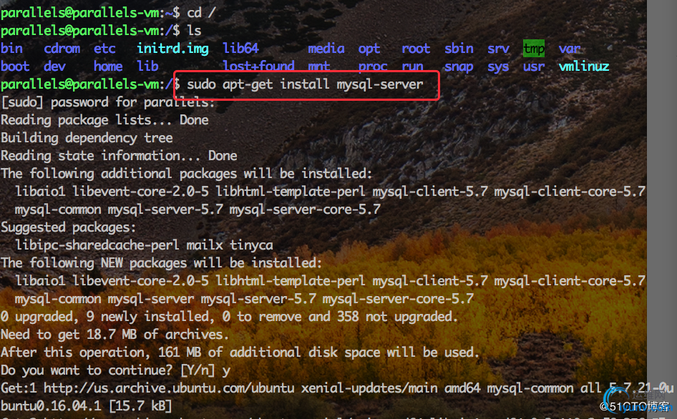Click 'libipc-sharedcache-perl mailx tinyca' line
Screen dimensions: 677x419
pos(144,245)
